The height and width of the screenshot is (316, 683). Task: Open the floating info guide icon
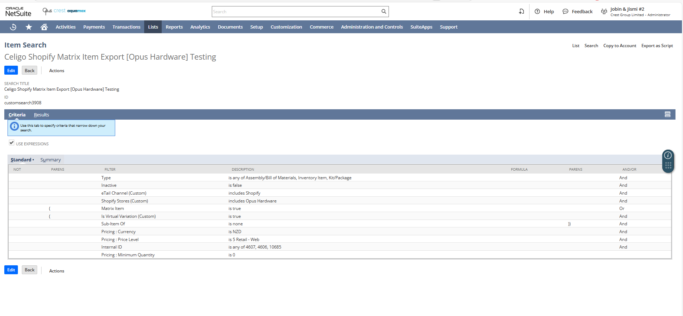668,155
